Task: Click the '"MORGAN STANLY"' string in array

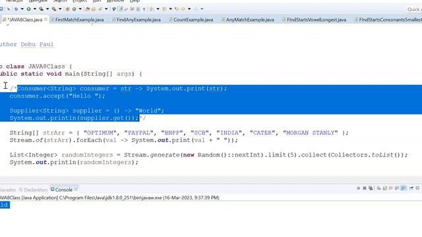Action: click(311, 133)
